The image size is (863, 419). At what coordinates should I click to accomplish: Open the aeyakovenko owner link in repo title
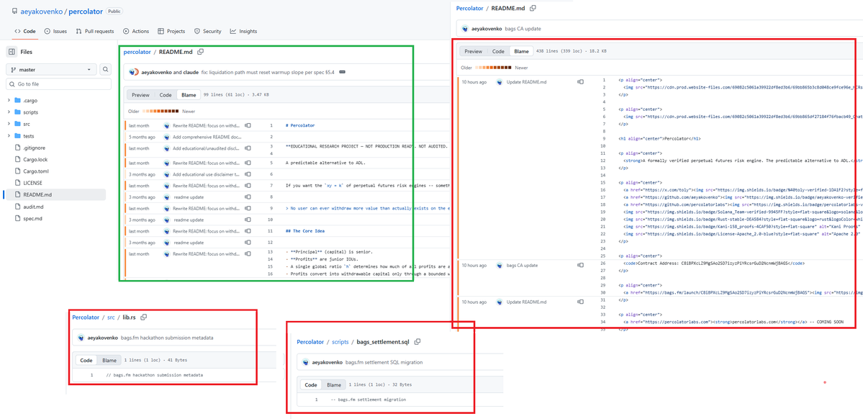tap(42, 11)
